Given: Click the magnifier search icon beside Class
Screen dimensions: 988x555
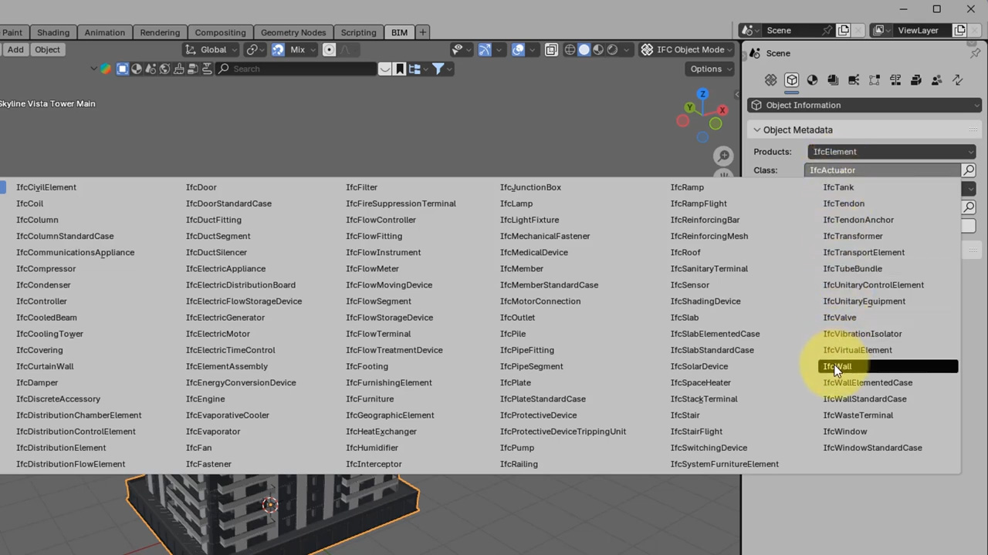Looking at the screenshot, I should pyautogui.click(x=969, y=170).
